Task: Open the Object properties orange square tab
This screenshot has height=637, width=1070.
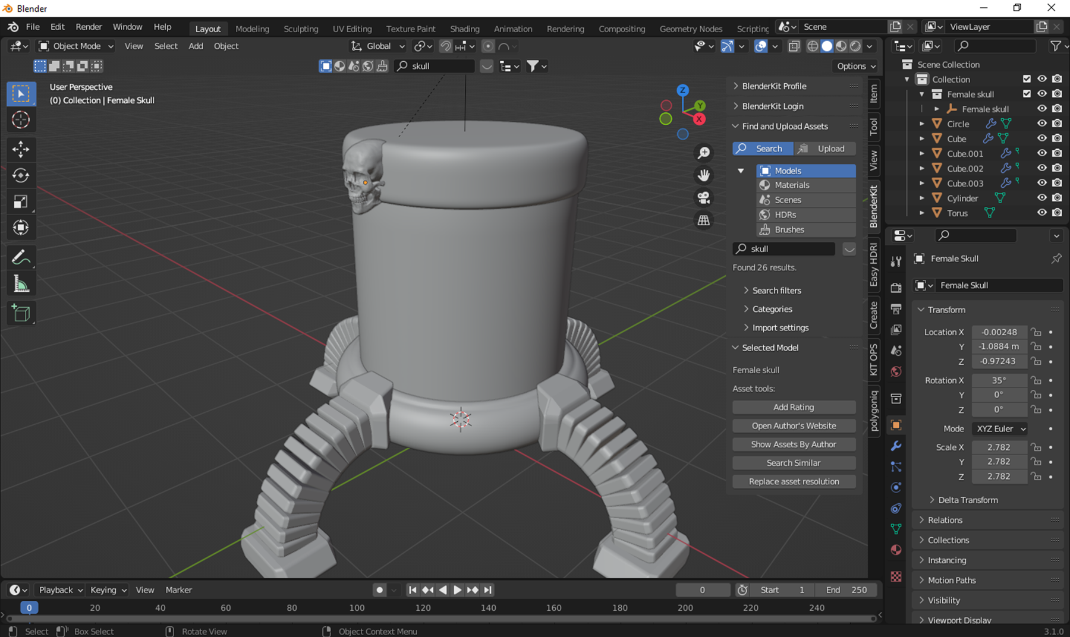Action: pyautogui.click(x=896, y=425)
